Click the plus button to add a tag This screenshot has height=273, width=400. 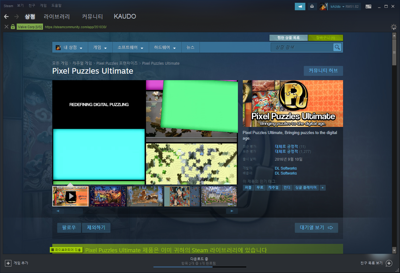click(x=323, y=188)
